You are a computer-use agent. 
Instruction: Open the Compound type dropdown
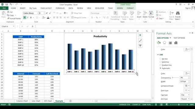click(187, 86)
